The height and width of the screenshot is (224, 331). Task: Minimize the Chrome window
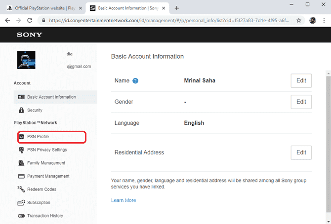pos(291,4)
